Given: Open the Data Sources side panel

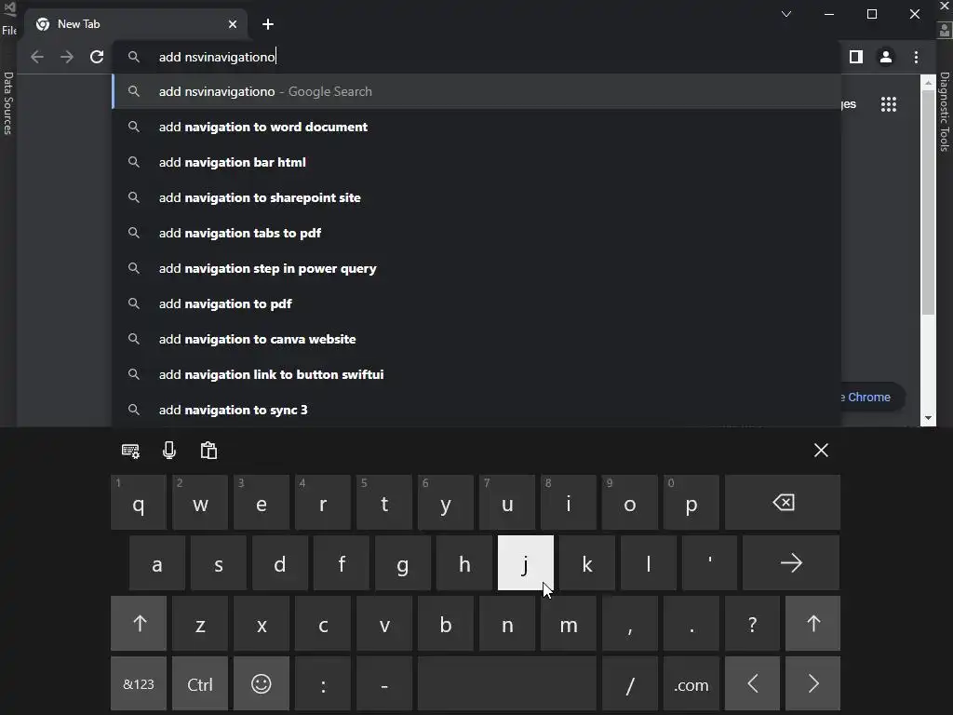Looking at the screenshot, I should [7, 103].
